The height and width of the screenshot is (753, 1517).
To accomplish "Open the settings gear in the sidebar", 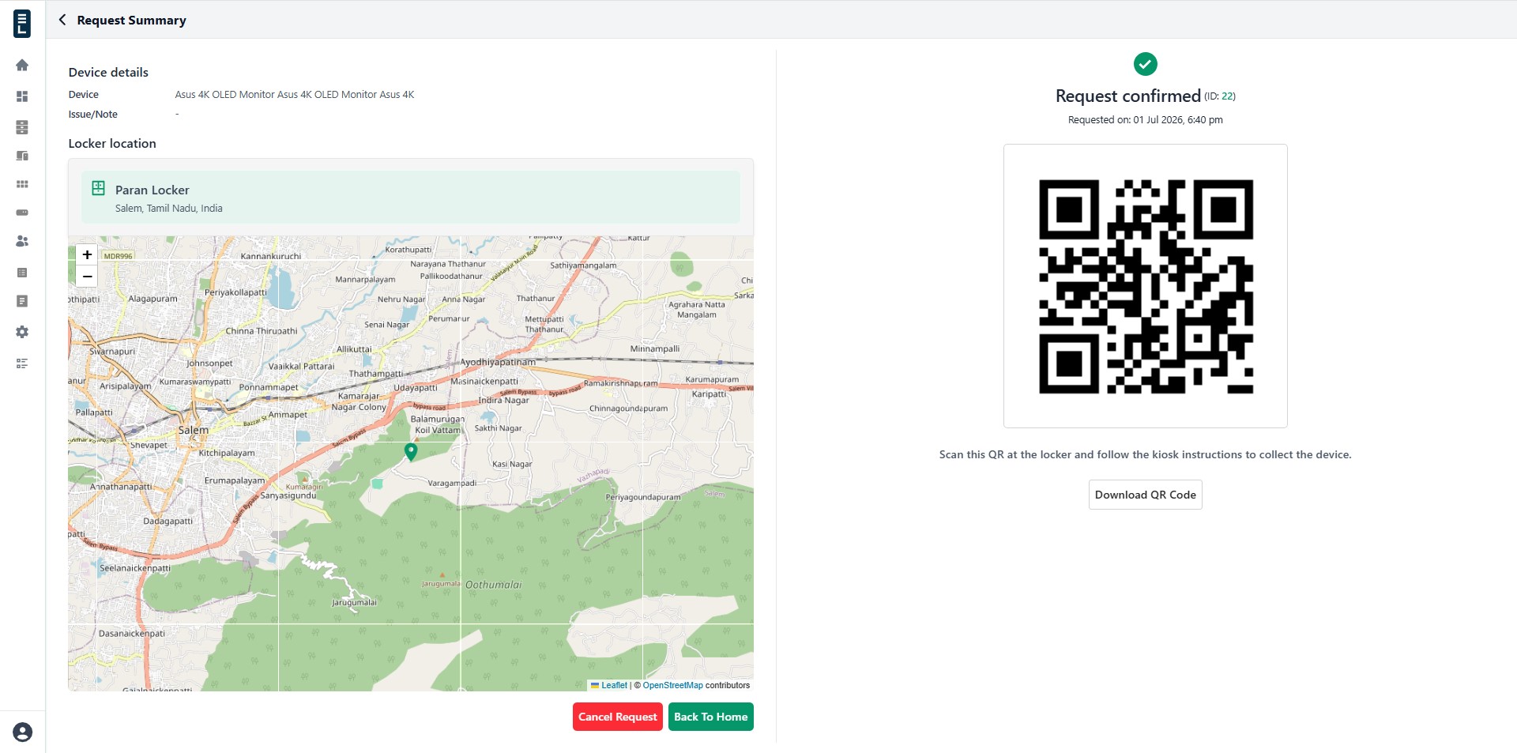I will [22, 332].
